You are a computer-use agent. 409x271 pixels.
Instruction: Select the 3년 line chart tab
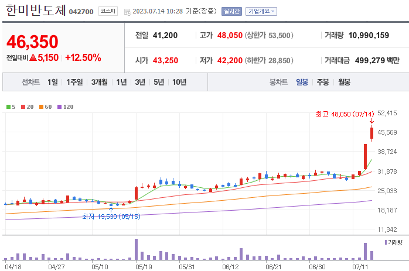click(140, 83)
